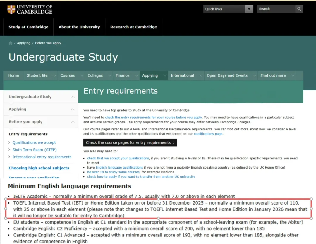
Task: Open Choosing high school subjects link
Action: coord(39,168)
